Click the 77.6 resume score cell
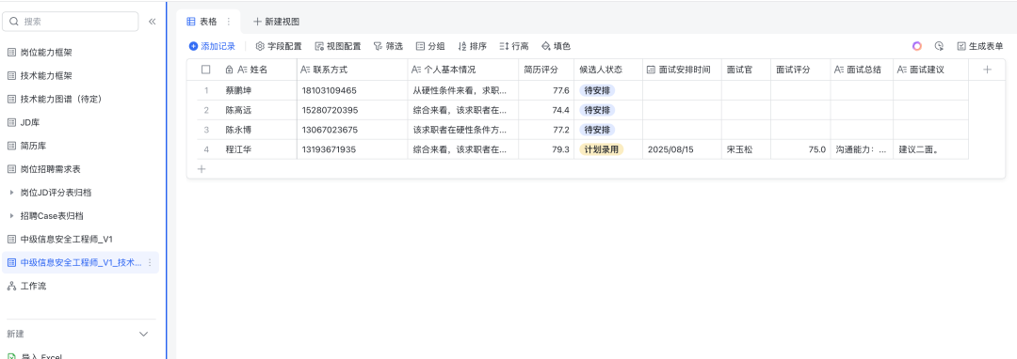 click(x=546, y=90)
